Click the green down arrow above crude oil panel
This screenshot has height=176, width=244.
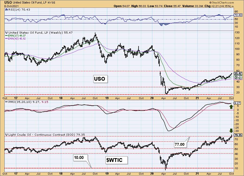pyautogui.click(x=231, y=131)
